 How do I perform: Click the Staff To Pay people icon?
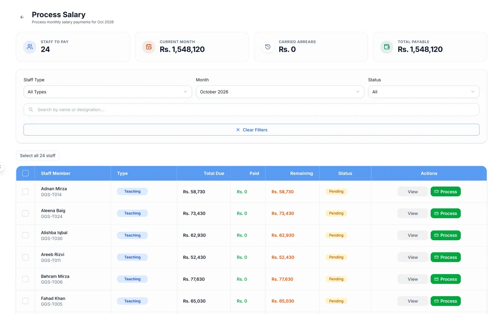pyautogui.click(x=30, y=47)
